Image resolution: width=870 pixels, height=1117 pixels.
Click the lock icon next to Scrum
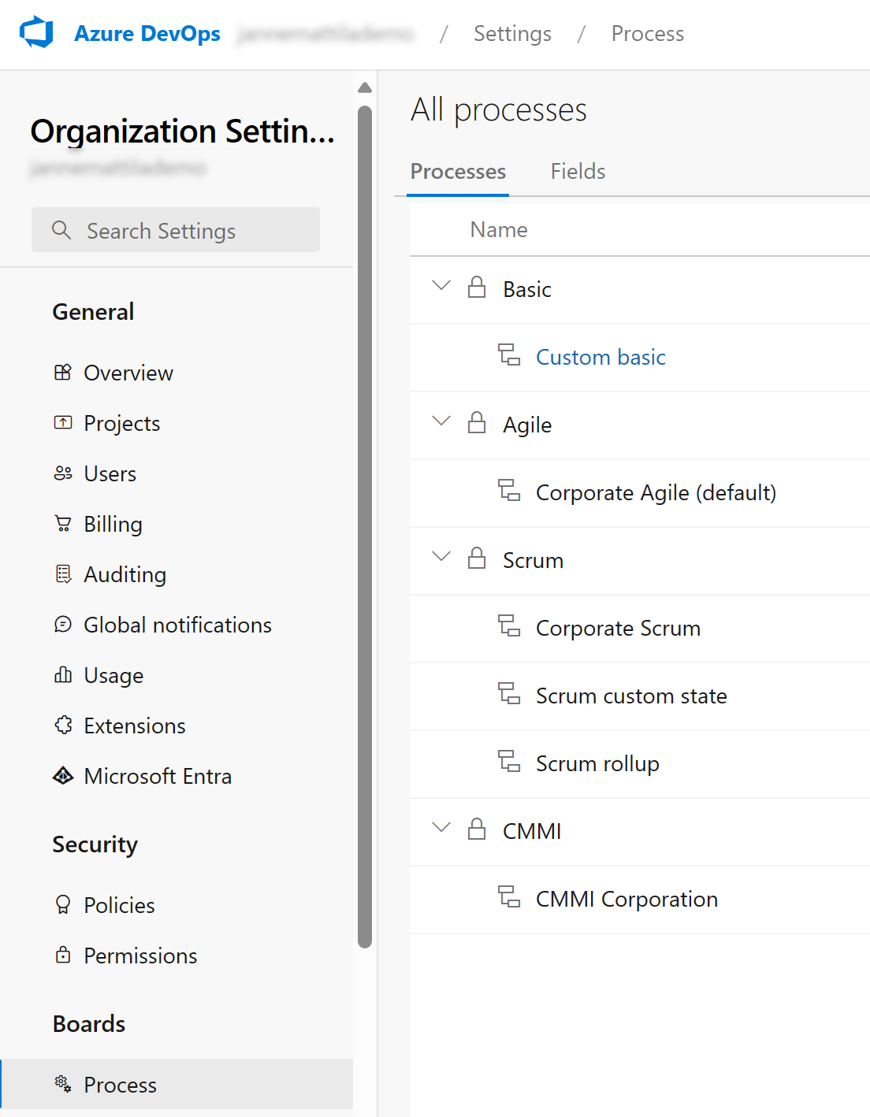[477, 558]
